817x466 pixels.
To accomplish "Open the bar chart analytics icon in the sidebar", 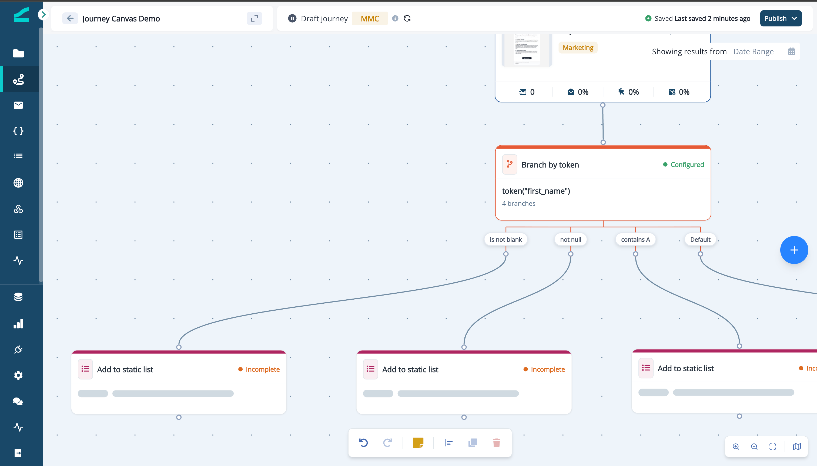I will click(18, 323).
